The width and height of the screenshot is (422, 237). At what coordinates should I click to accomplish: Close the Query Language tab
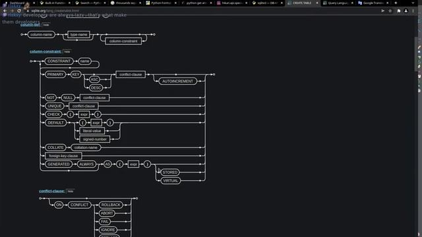pyautogui.click(x=352, y=3)
